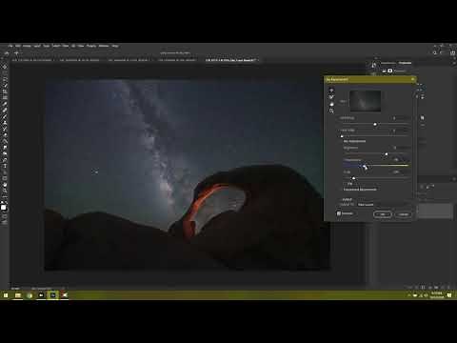
Task: Open the Photoshop search icon at top right
Action: (435, 52)
